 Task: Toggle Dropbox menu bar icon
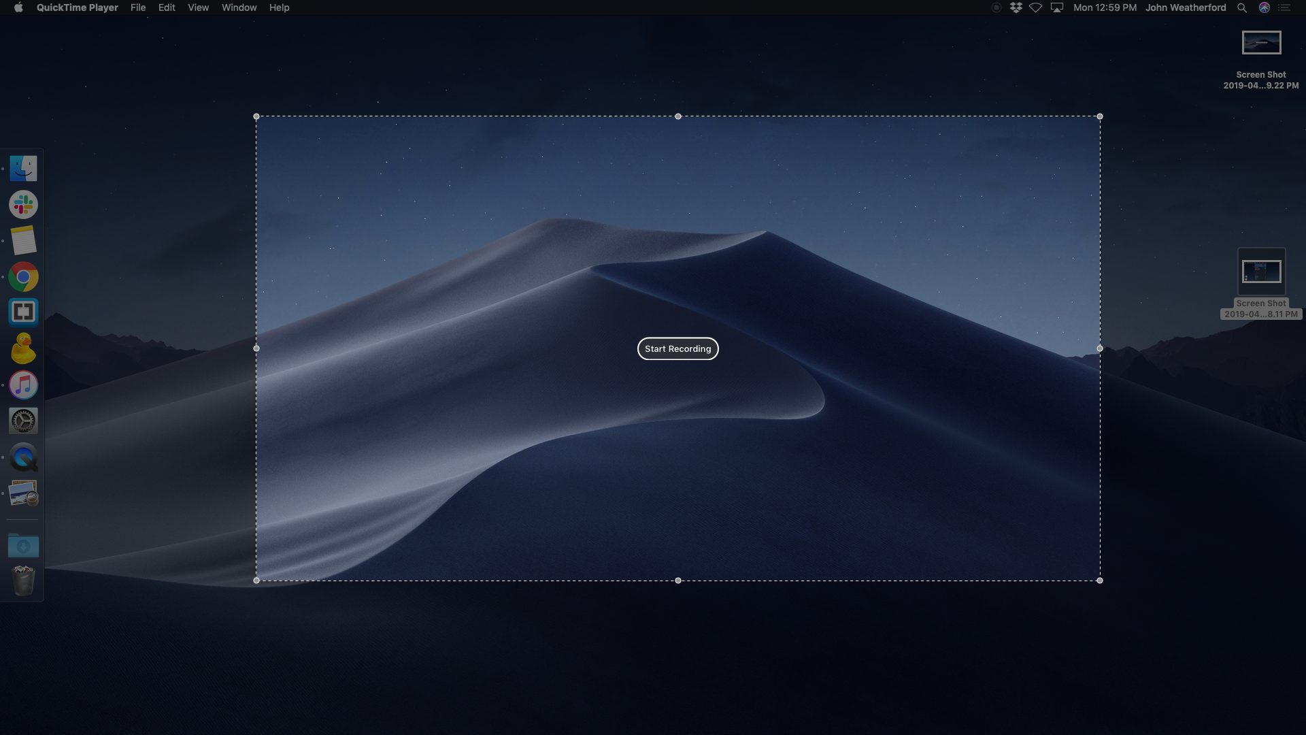click(1016, 7)
